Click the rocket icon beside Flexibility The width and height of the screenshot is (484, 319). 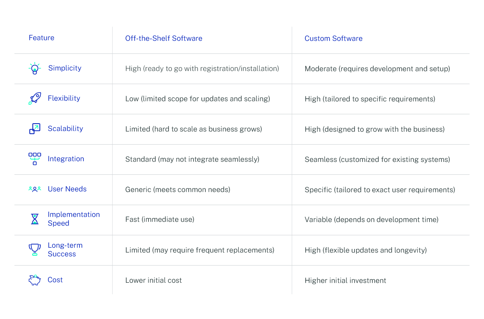tap(35, 98)
